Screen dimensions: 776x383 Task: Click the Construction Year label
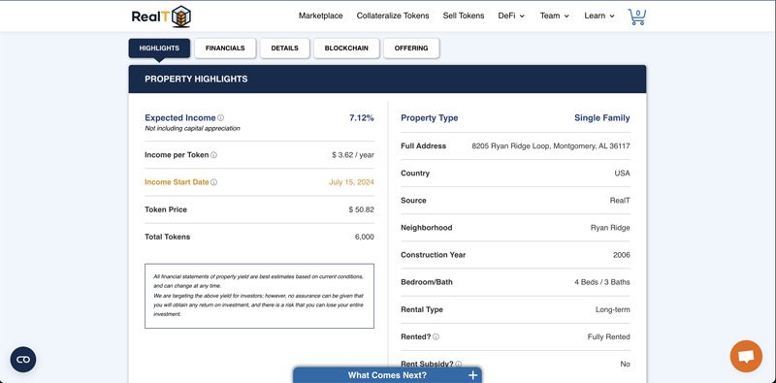[433, 255]
